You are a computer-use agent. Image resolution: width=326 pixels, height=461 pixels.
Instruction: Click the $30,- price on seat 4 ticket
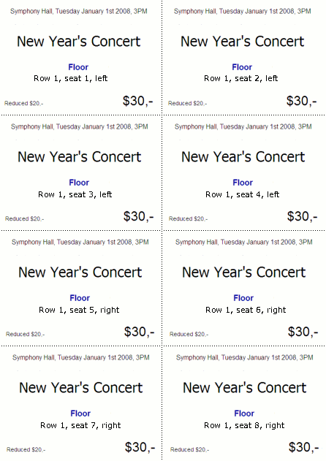302,216
